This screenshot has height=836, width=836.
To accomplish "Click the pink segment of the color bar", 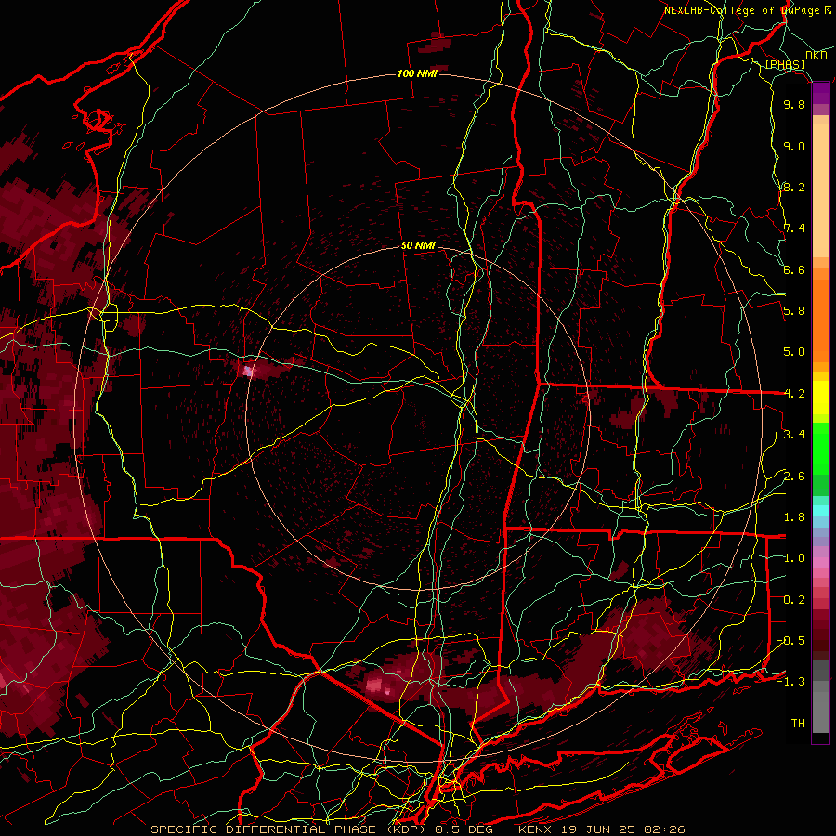I will tap(820, 563).
